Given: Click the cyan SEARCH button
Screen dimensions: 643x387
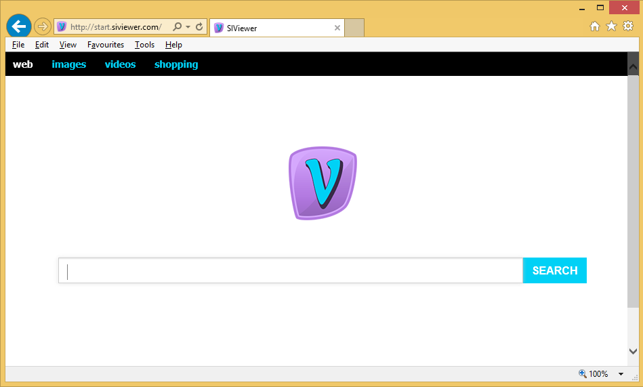Looking at the screenshot, I should pos(555,270).
